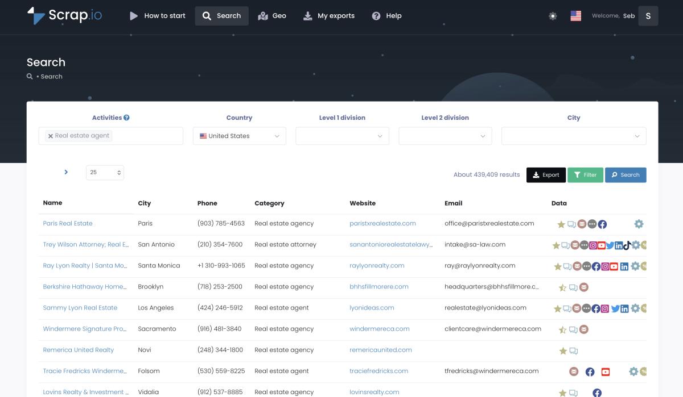Toggle the light/dark theme sun icon
The height and width of the screenshot is (397, 683).
(553, 16)
